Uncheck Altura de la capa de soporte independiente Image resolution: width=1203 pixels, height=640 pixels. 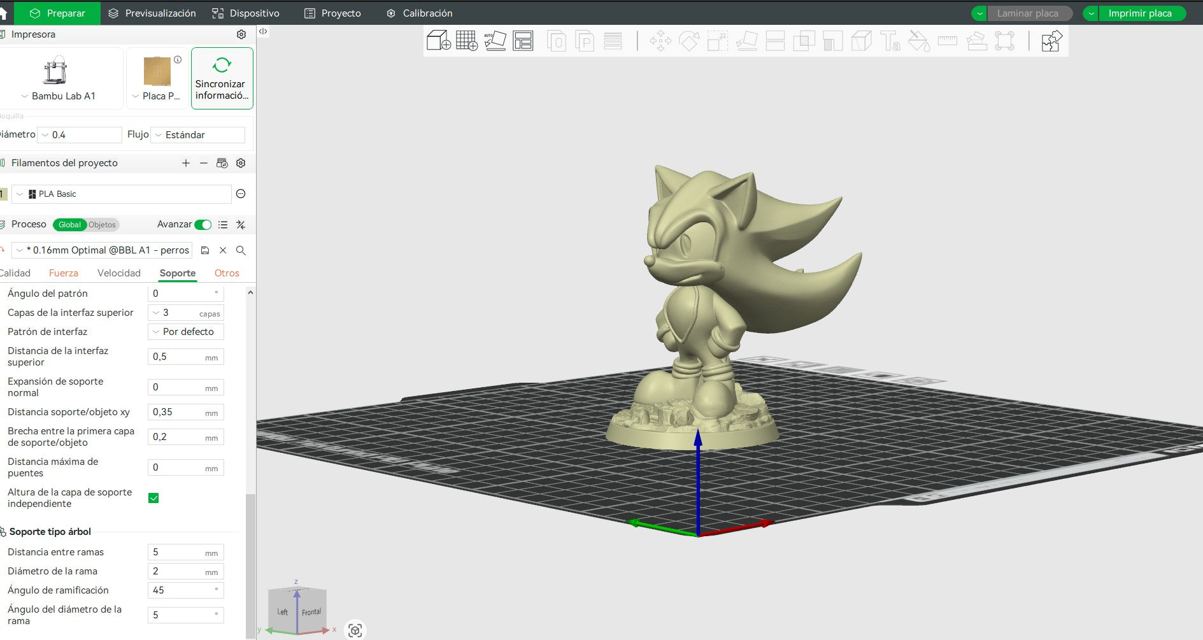point(153,498)
